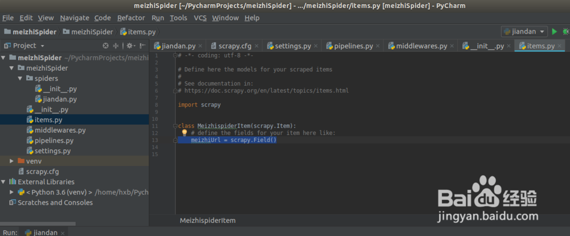Click the items.py breadcrumb in navigation bar

click(138, 31)
